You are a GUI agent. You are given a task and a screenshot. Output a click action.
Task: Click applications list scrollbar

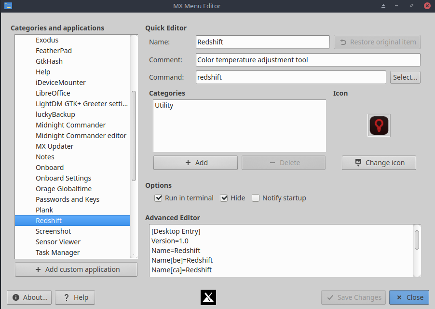[x=134, y=136]
